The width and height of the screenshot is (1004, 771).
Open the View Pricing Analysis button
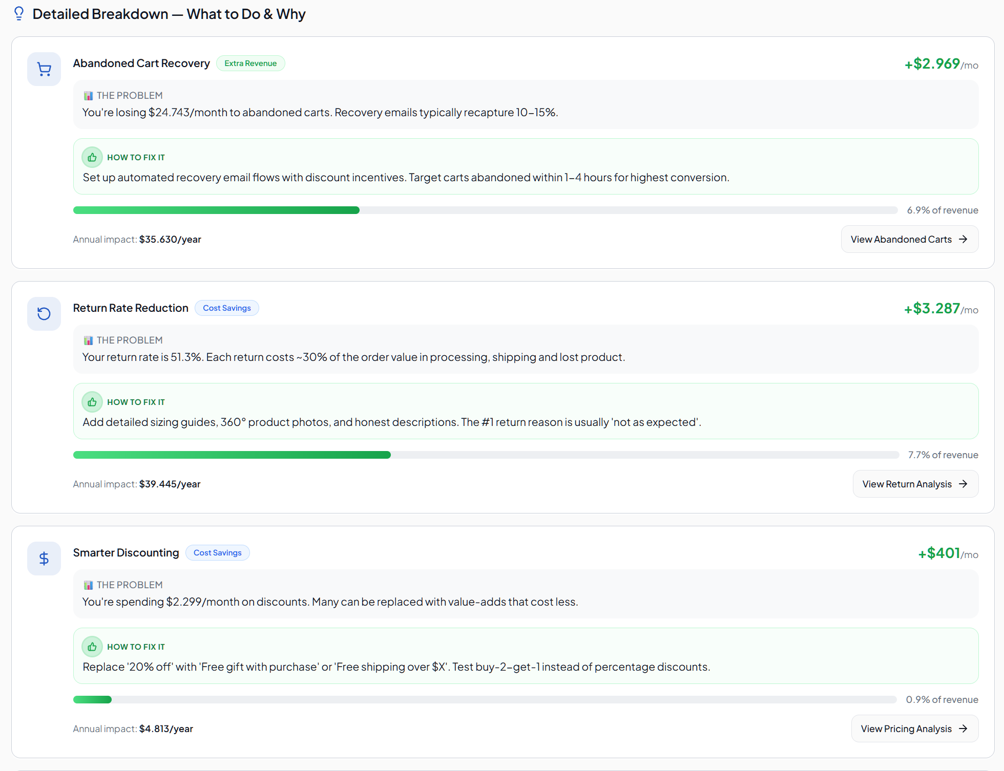point(914,729)
